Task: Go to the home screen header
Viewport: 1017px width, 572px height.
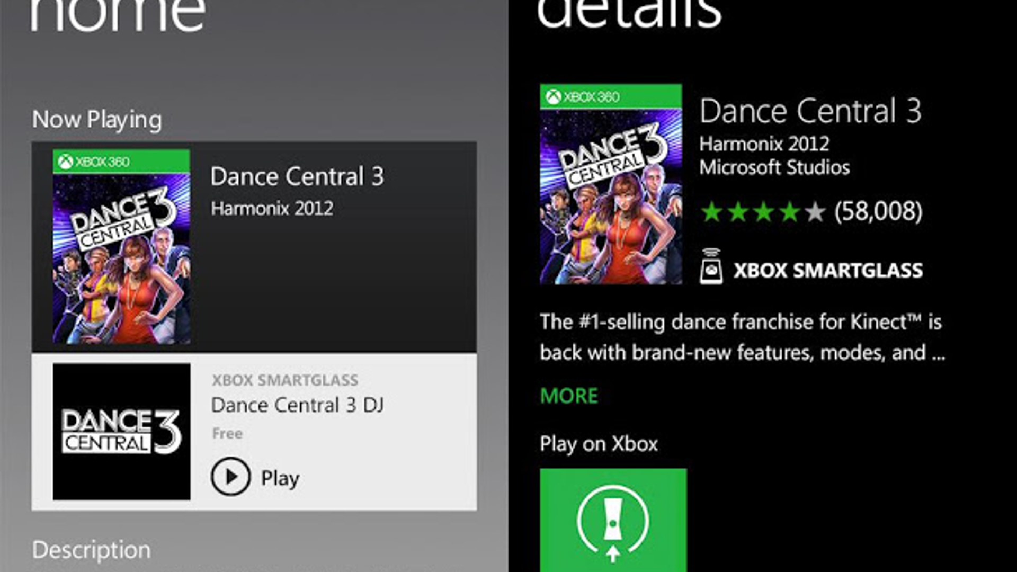Action: pyautogui.click(x=117, y=13)
